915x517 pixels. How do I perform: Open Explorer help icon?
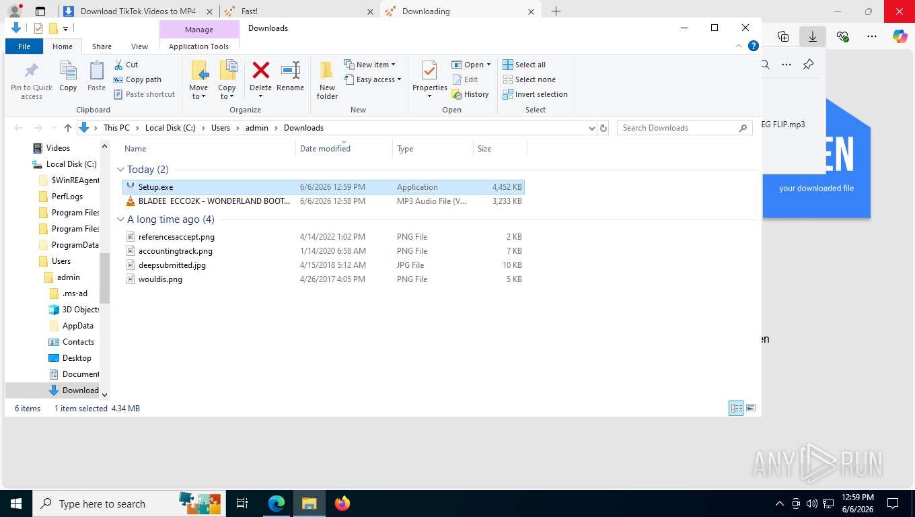[754, 46]
